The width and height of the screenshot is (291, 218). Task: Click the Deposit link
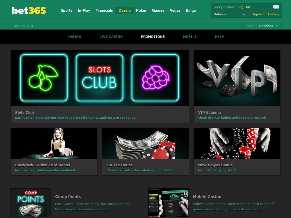click(257, 14)
